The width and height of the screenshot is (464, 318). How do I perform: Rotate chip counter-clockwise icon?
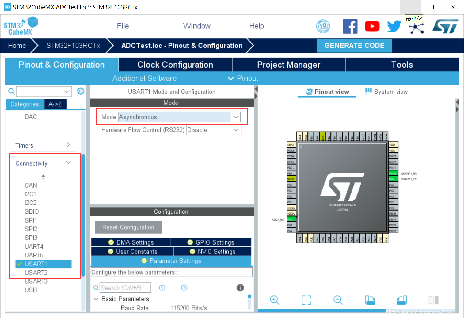click(x=402, y=300)
